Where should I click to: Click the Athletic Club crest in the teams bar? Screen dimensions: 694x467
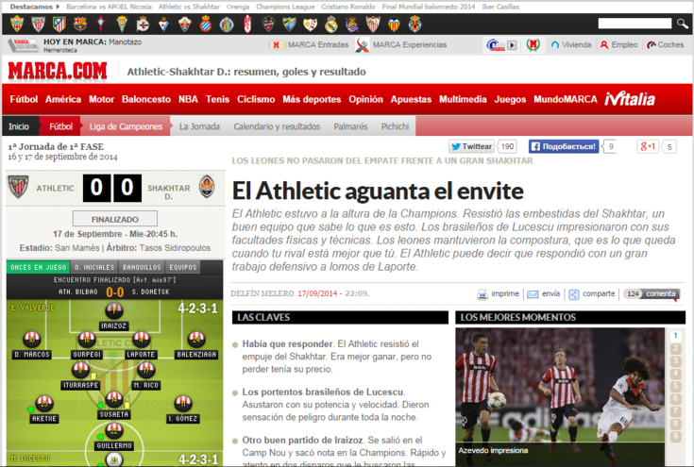[x=39, y=24]
